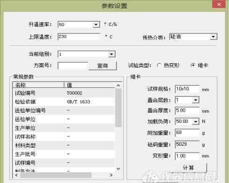Image resolution: width=229 pixels, height=183 pixels.
Task: Click the list's scroll left arrow
Action: [x=16, y=175]
